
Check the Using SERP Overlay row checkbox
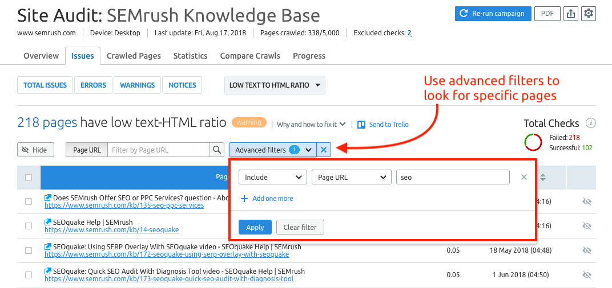pos(29,250)
